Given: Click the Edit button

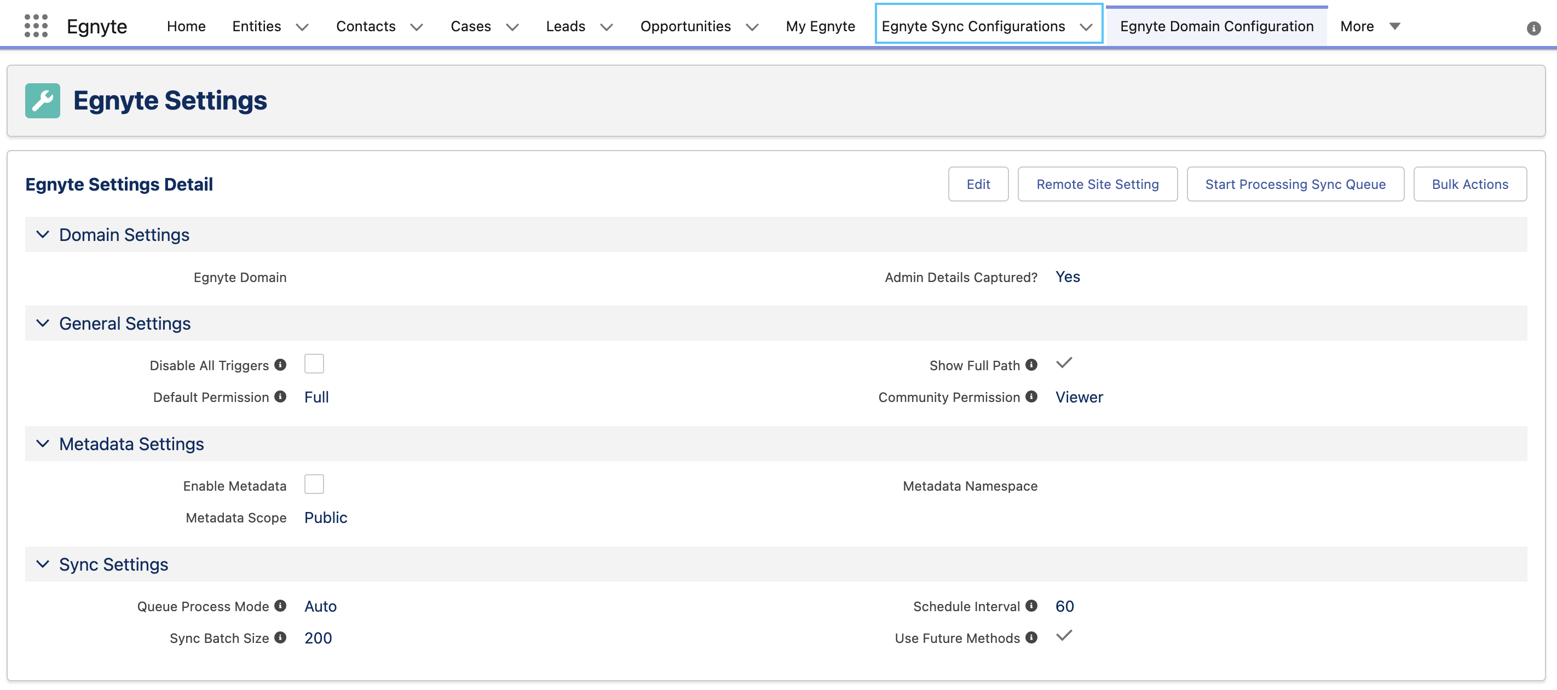Looking at the screenshot, I should pyautogui.click(x=978, y=184).
